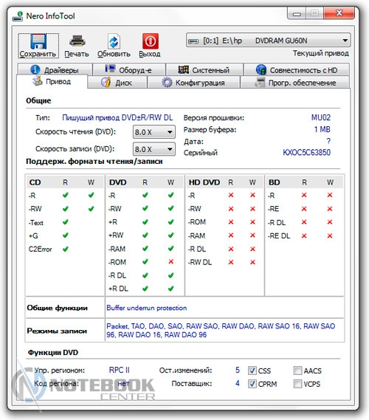Screen dimensions: 369x420
Task: Open the Драйверы tab
Action: (x=55, y=70)
